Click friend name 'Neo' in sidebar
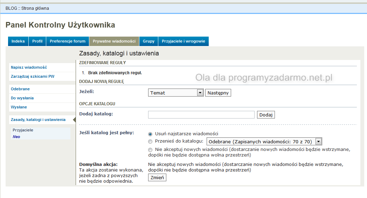This screenshot has width=367, height=198. pyautogui.click(x=16, y=137)
